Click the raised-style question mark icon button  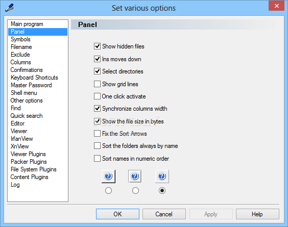coord(108,176)
